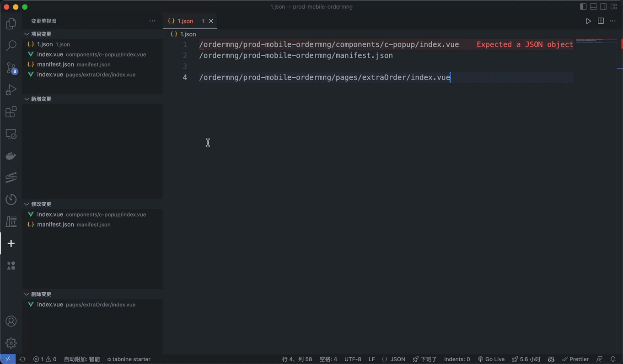Toggle Primary Side Bar visibility

(583, 6)
